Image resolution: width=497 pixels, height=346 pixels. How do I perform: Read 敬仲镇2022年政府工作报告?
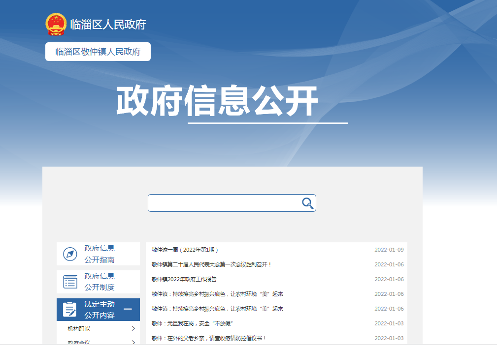point(184,279)
